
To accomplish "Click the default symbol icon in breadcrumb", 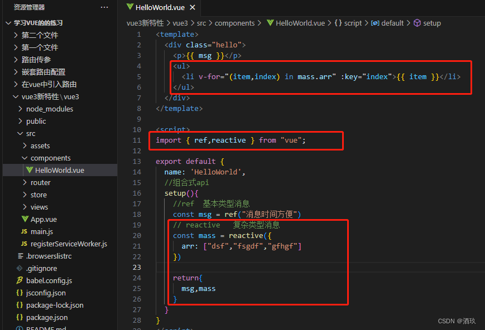I will 375,23.
